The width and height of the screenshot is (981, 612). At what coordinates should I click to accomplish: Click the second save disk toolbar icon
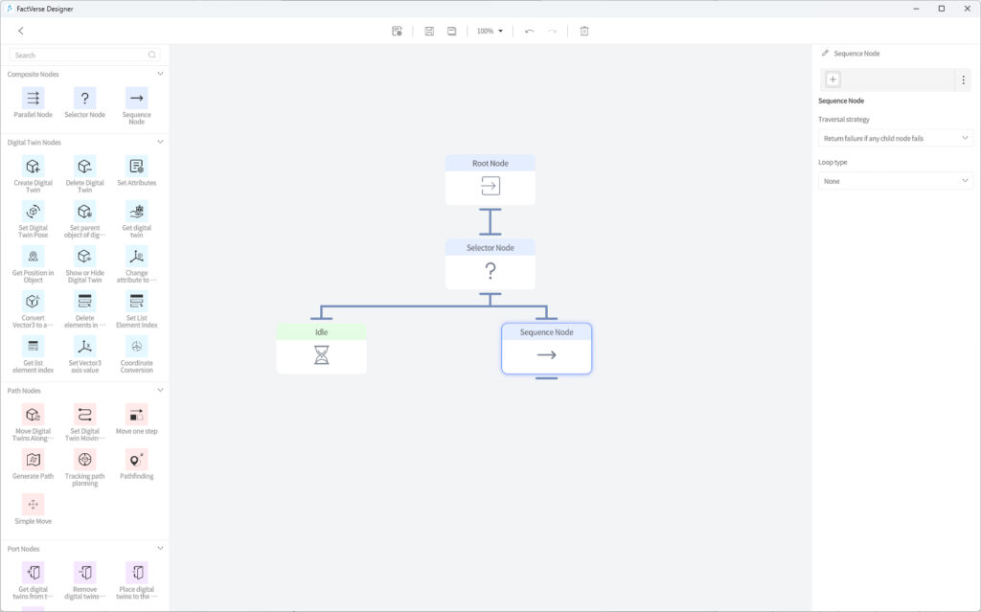[452, 32]
